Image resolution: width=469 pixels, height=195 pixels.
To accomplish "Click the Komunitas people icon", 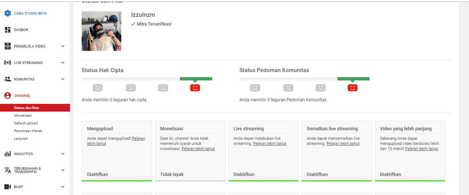I will click(x=7, y=79).
